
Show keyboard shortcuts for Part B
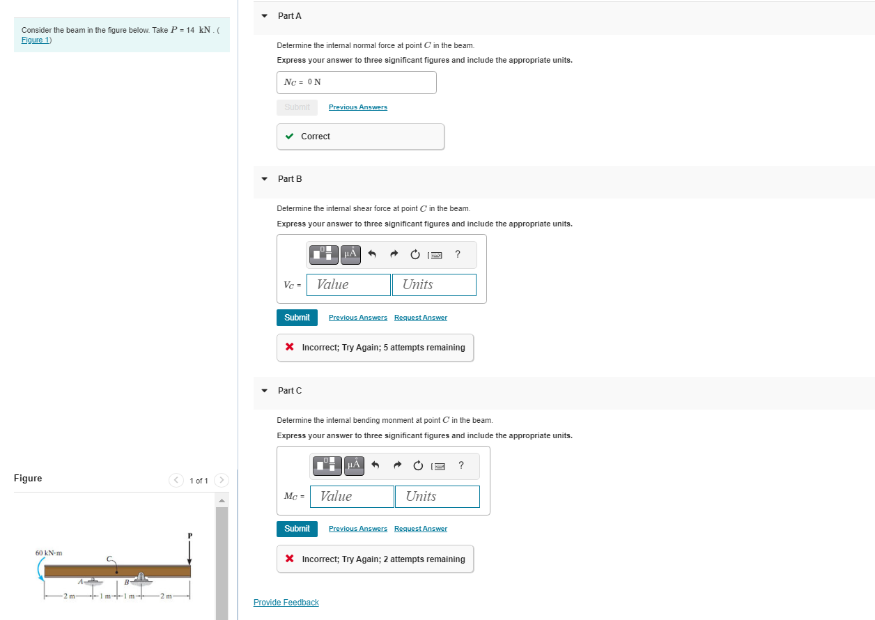[x=436, y=255]
